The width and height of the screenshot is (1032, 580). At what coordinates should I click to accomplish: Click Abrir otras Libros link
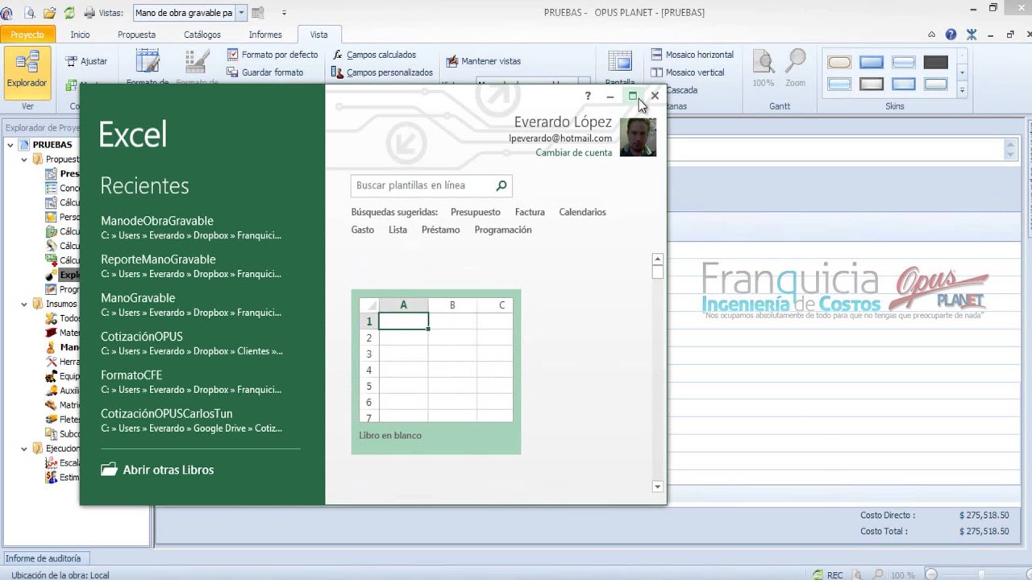[x=168, y=470]
